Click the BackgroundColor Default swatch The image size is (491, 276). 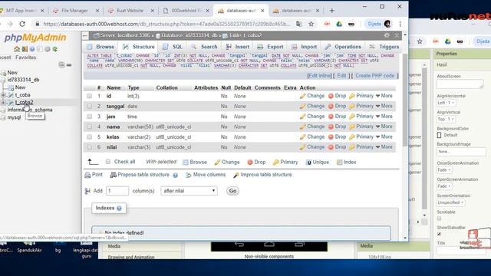tap(440, 135)
